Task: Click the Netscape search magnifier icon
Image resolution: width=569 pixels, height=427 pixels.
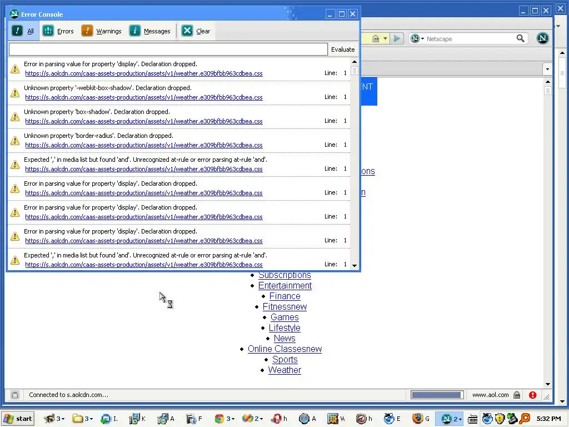Action: click(x=520, y=38)
